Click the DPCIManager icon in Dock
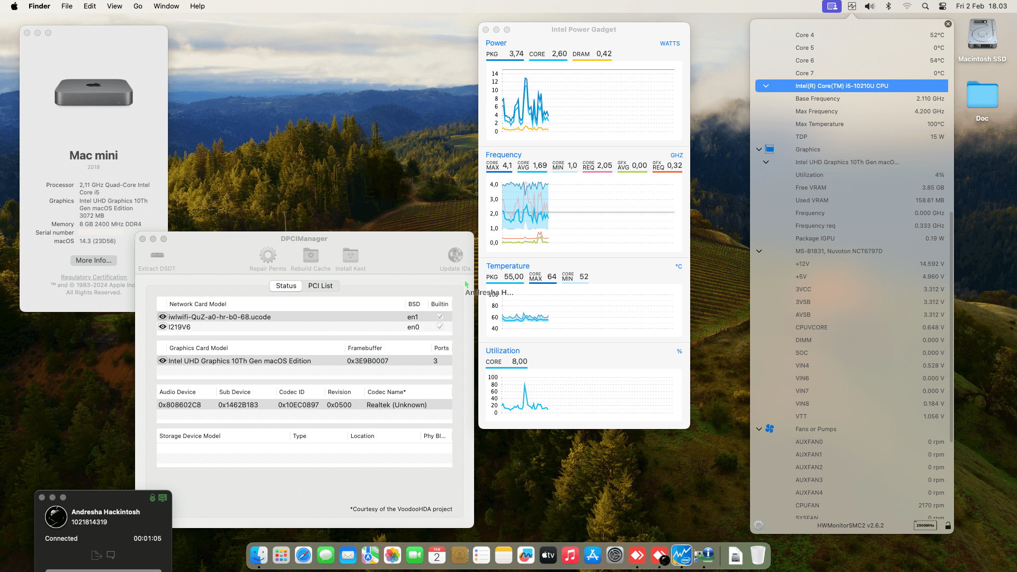Screen dimensions: 1017x572 (x=704, y=555)
